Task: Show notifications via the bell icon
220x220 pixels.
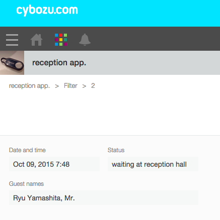Action: (x=85, y=40)
